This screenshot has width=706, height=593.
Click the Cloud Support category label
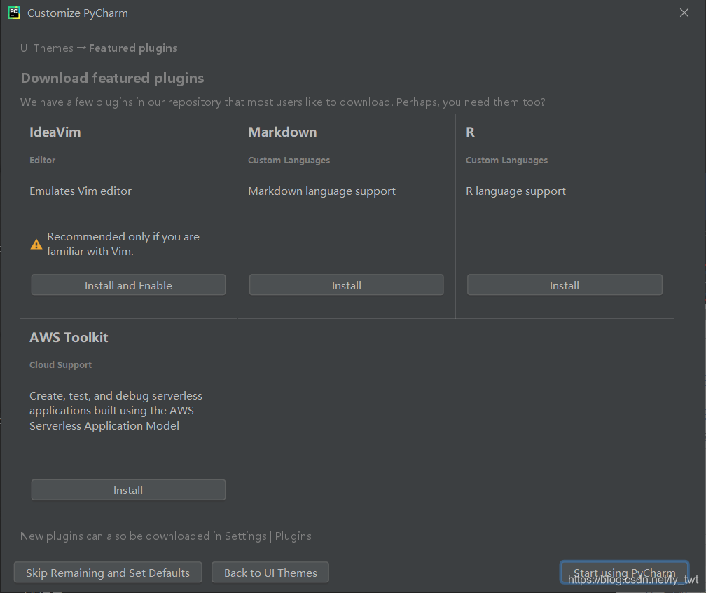pos(61,365)
